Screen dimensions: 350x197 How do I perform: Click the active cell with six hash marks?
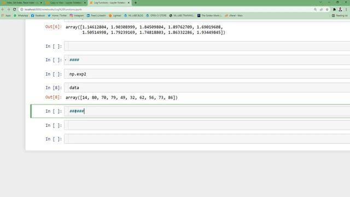[x=207, y=111]
